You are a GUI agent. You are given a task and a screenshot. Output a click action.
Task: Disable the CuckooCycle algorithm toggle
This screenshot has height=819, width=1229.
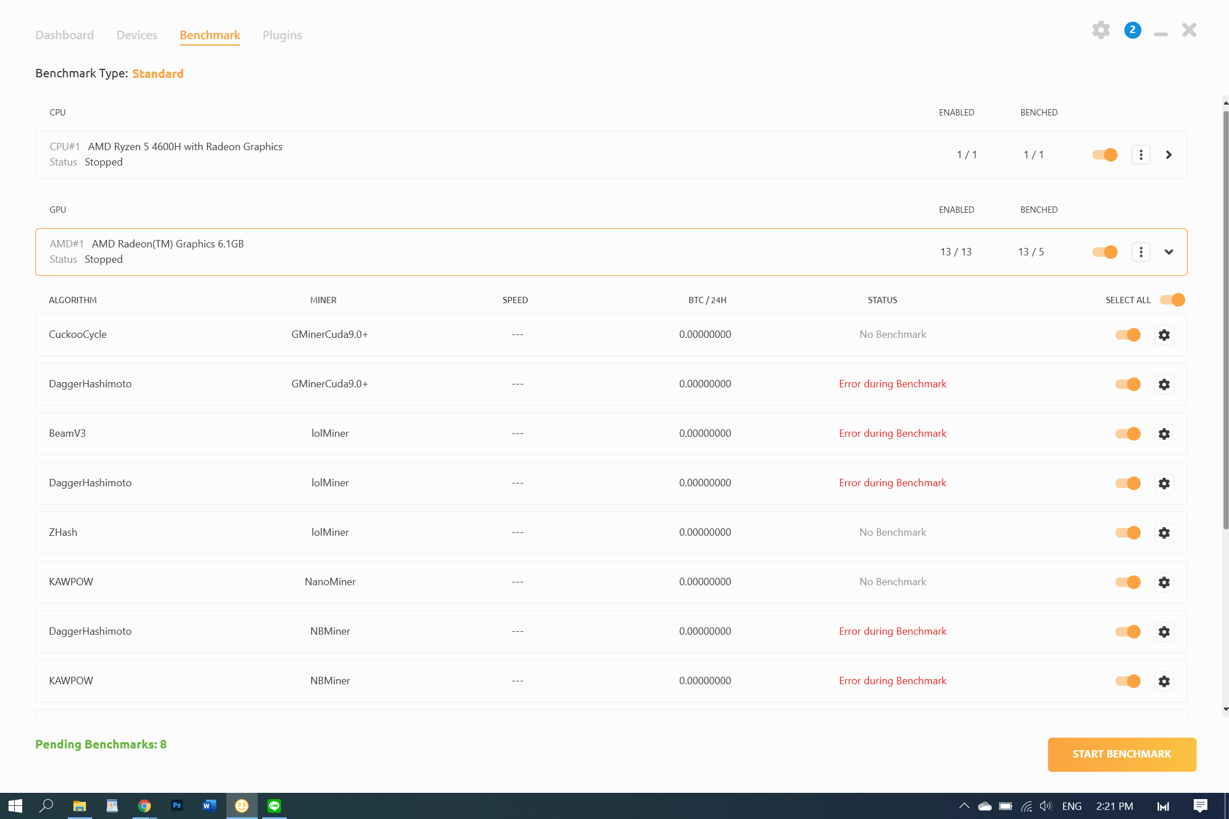(1128, 335)
